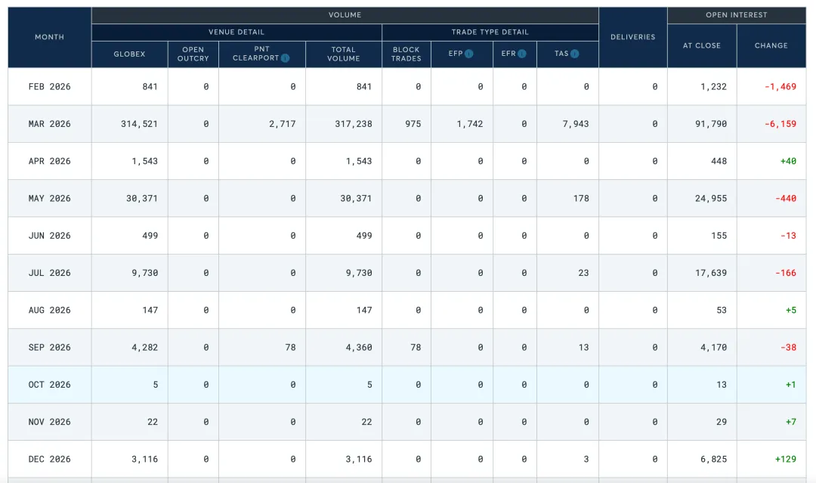
Task: Select the AUG 2026 month cell
Action: pos(49,310)
